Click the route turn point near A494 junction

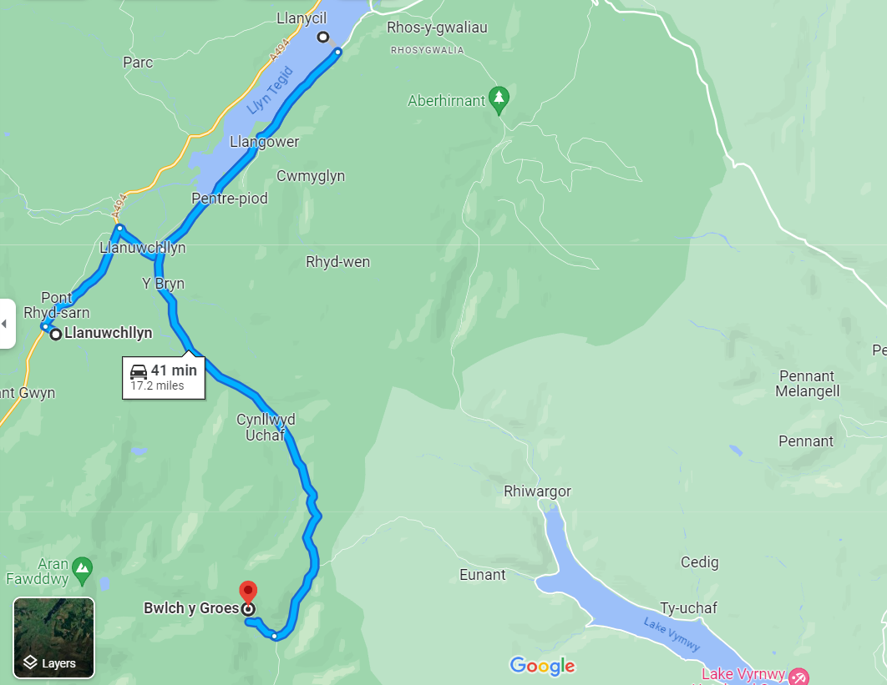click(x=119, y=228)
